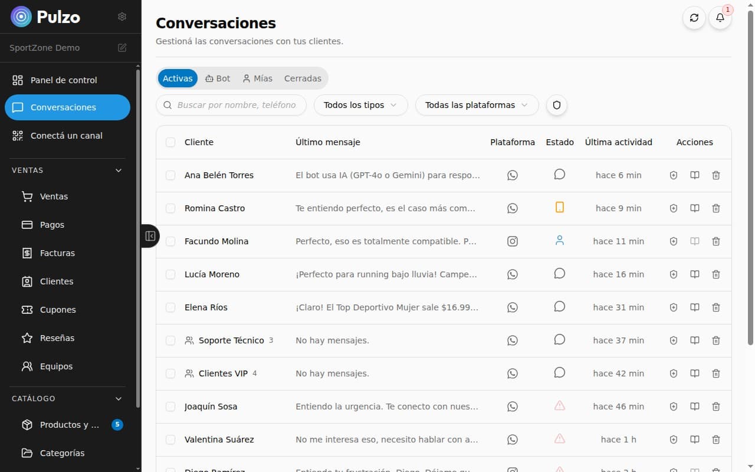
Task: Click the Instagram icon on Facundo Molina's row
Action: (x=512, y=241)
